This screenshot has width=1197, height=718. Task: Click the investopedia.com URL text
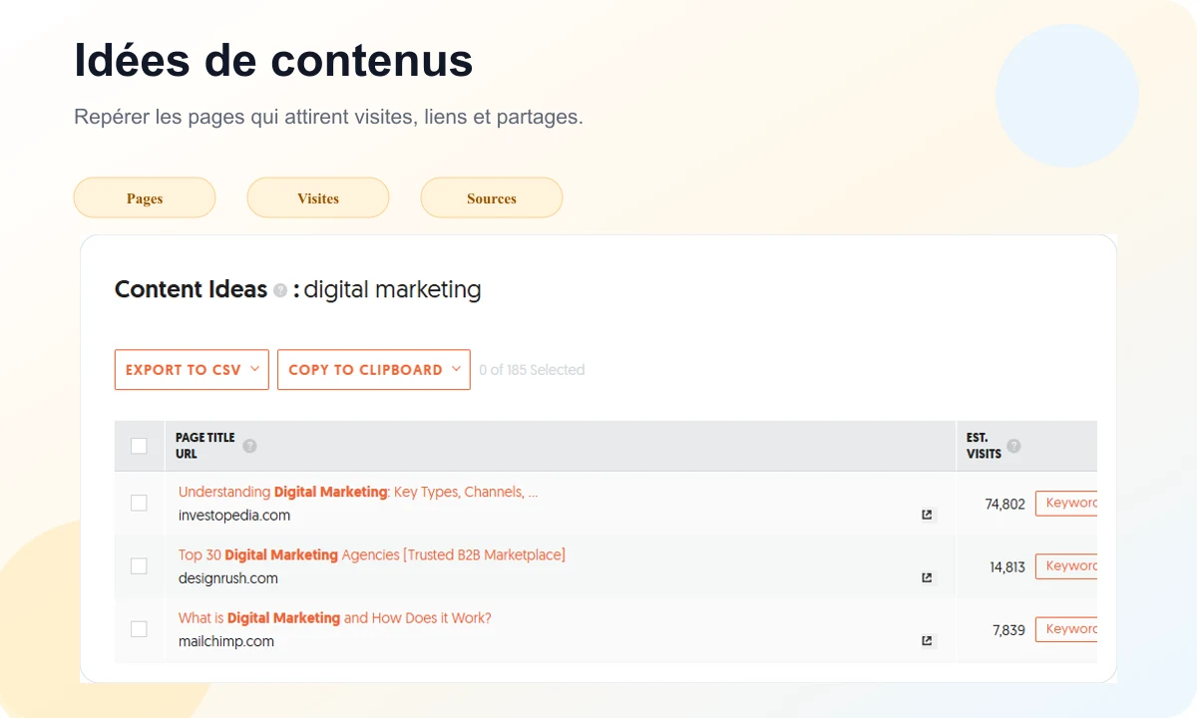click(234, 516)
